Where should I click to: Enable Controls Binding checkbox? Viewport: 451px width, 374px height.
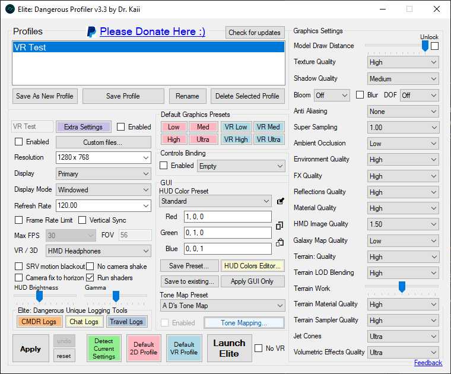click(163, 166)
